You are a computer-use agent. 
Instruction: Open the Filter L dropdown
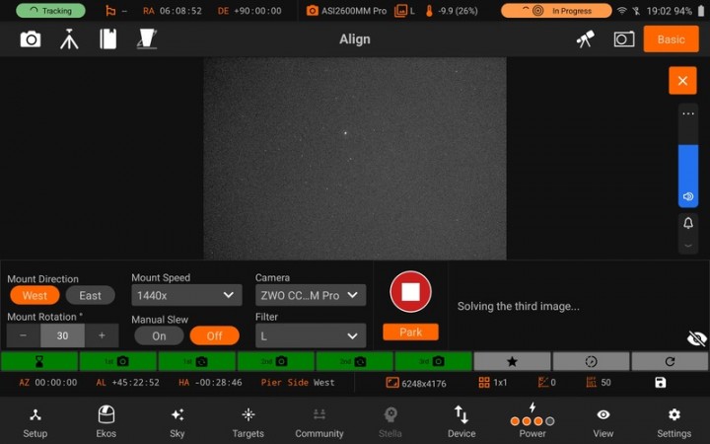click(x=310, y=335)
